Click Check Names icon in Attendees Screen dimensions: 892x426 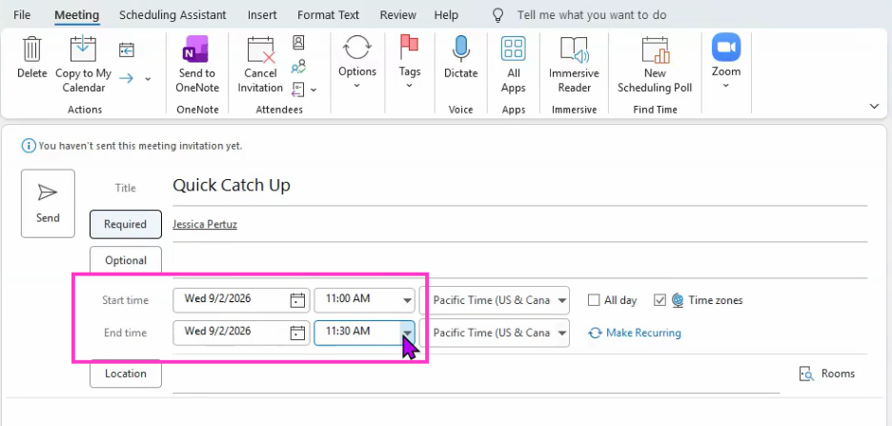click(x=298, y=66)
